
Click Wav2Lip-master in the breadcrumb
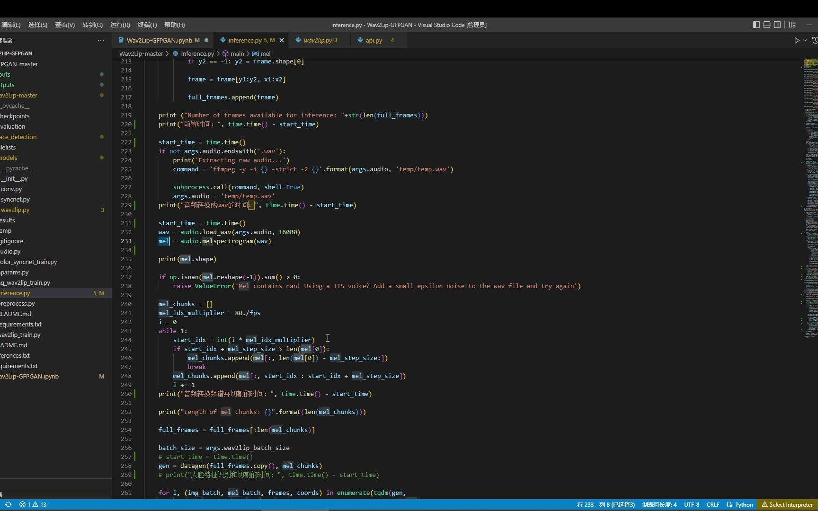pos(141,53)
